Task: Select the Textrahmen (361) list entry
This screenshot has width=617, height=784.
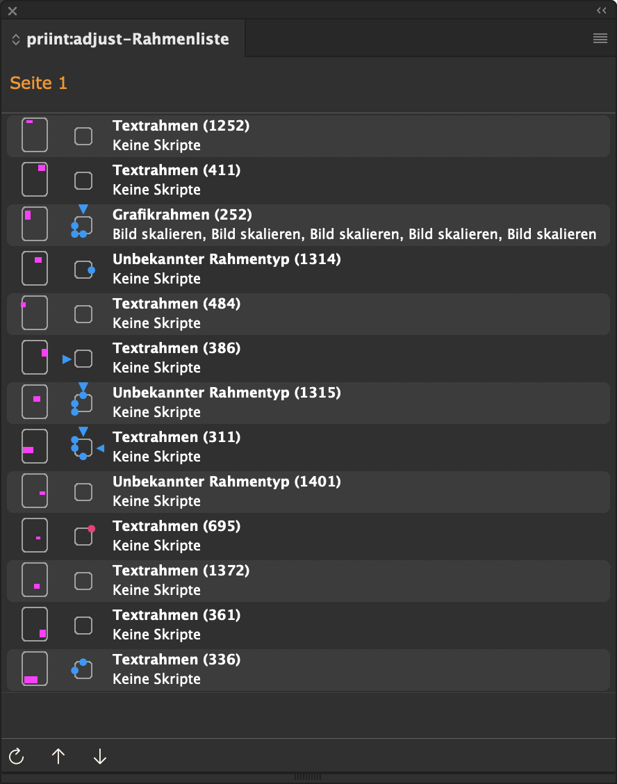Action: [x=308, y=625]
